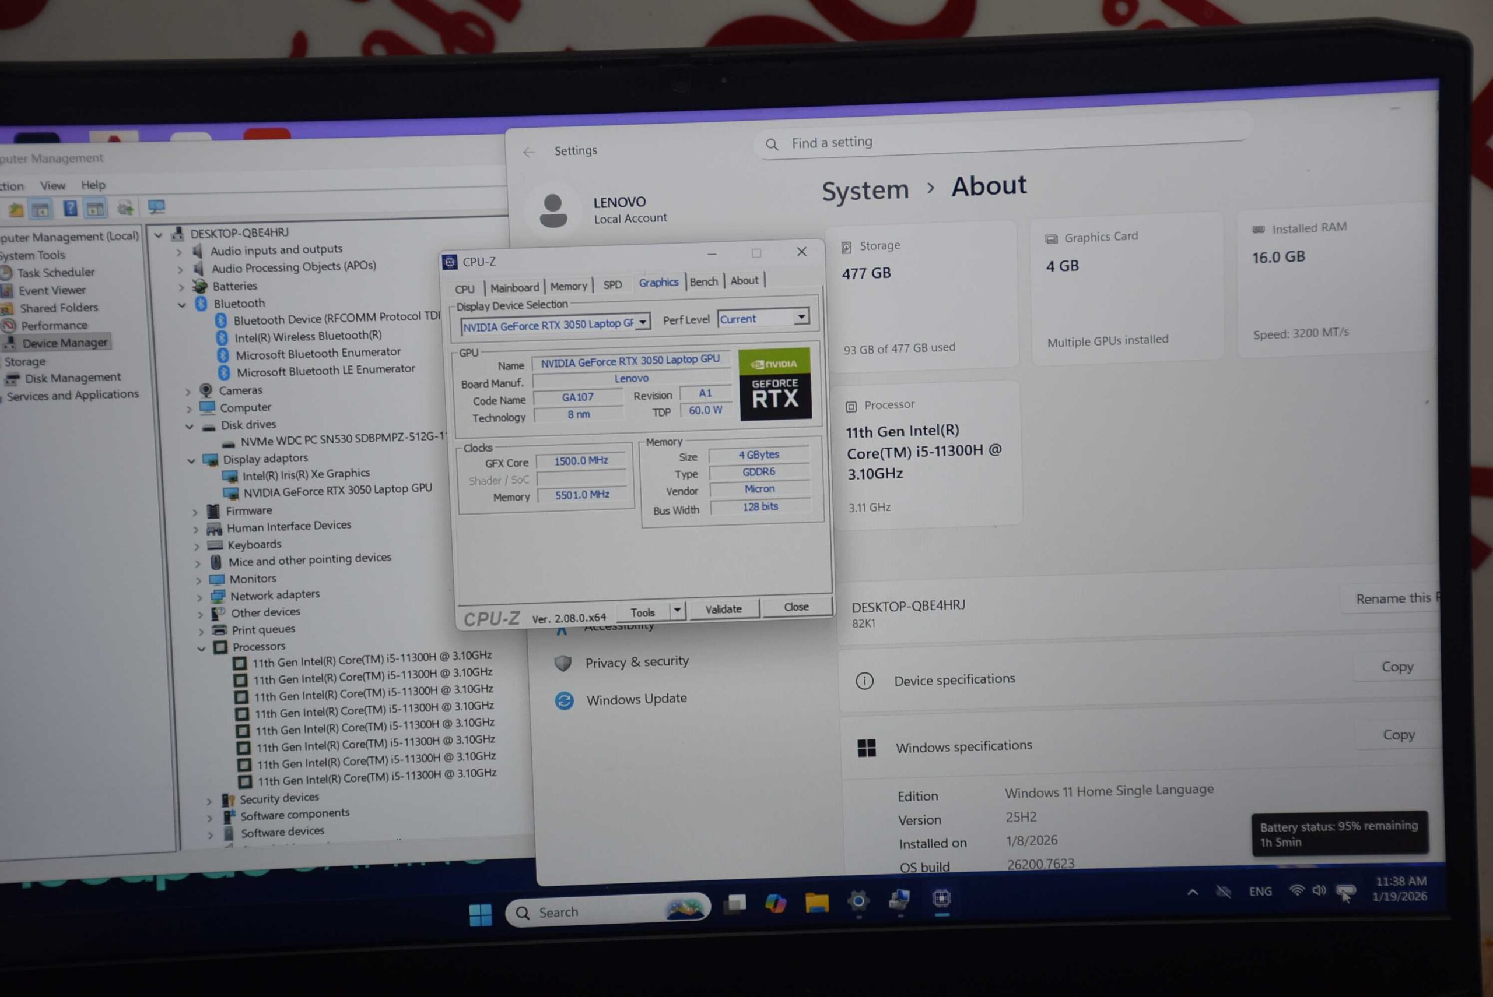The image size is (1493, 997).
Task: Click the Settings back arrow
Action: click(x=529, y=152)
